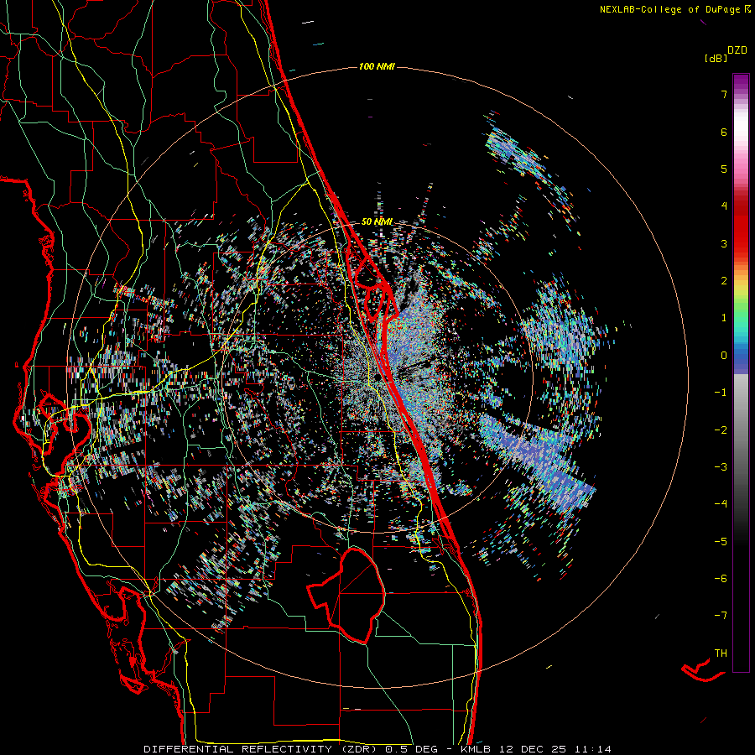The width and height of the screenshot is (755, 755).
Task: Click the red Lake Okeechobee outline
Action: coord(346,595)
